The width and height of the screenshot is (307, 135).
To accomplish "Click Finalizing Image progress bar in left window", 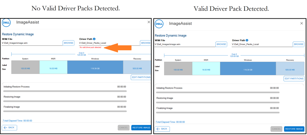I will pyautogui.click(x=65, y=111).
